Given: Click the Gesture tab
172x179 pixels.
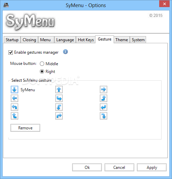Looking at the screenshot, I should 105,39.
